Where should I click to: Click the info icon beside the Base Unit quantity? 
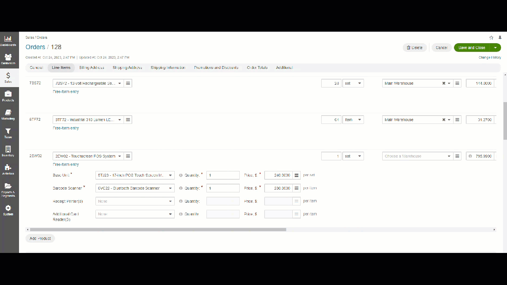pyautogui.click(x=181, y=175)
